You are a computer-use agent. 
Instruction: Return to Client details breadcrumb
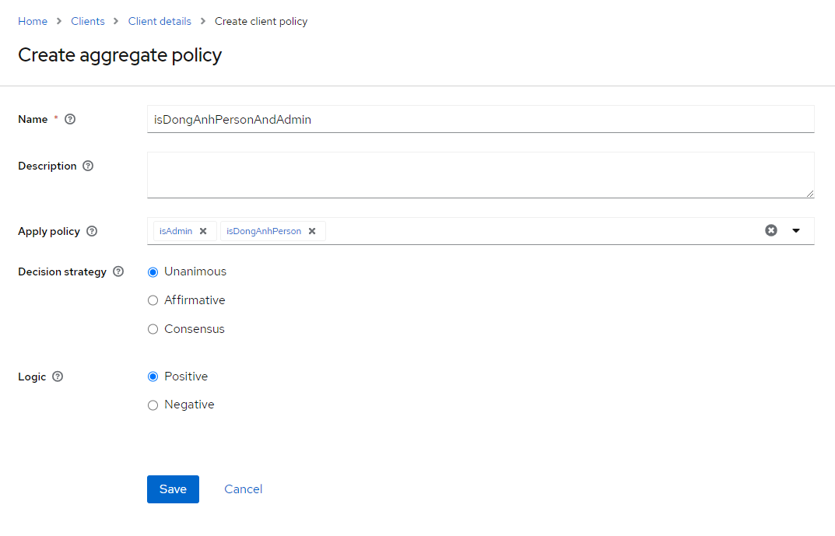(x=160, y=21)
